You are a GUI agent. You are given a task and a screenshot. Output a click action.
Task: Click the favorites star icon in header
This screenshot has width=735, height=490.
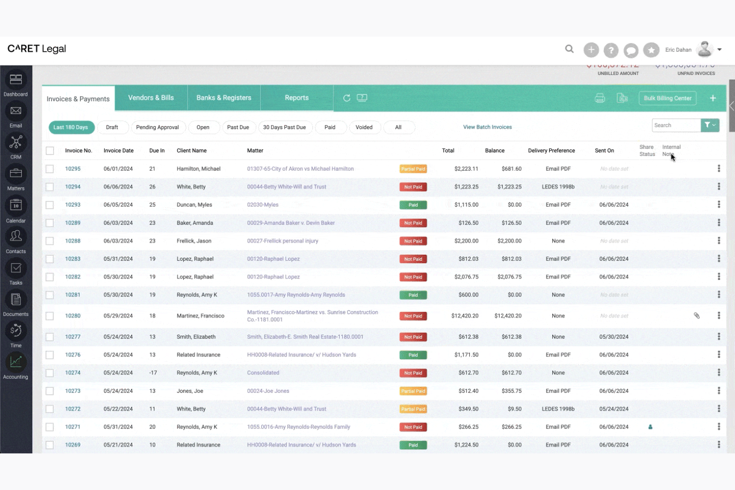[651, 50]
